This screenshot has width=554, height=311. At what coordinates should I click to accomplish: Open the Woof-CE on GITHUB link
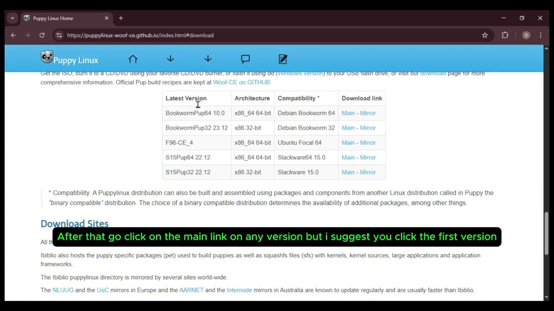pyautogui.click(x=242, y=82)
